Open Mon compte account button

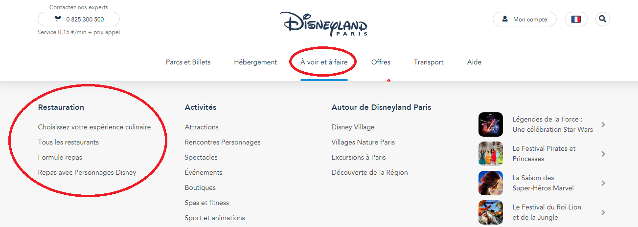click(x=524, y=19)
